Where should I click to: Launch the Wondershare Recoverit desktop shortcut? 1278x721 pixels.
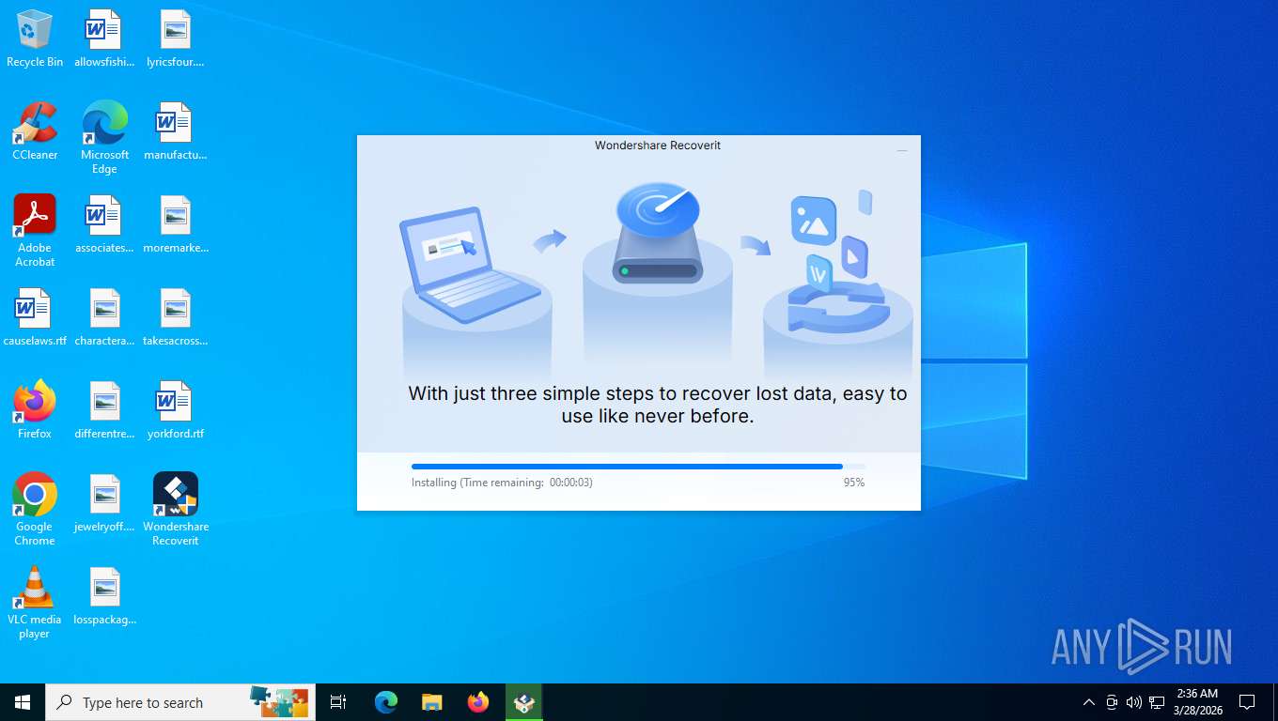click(x=175, y=510)
